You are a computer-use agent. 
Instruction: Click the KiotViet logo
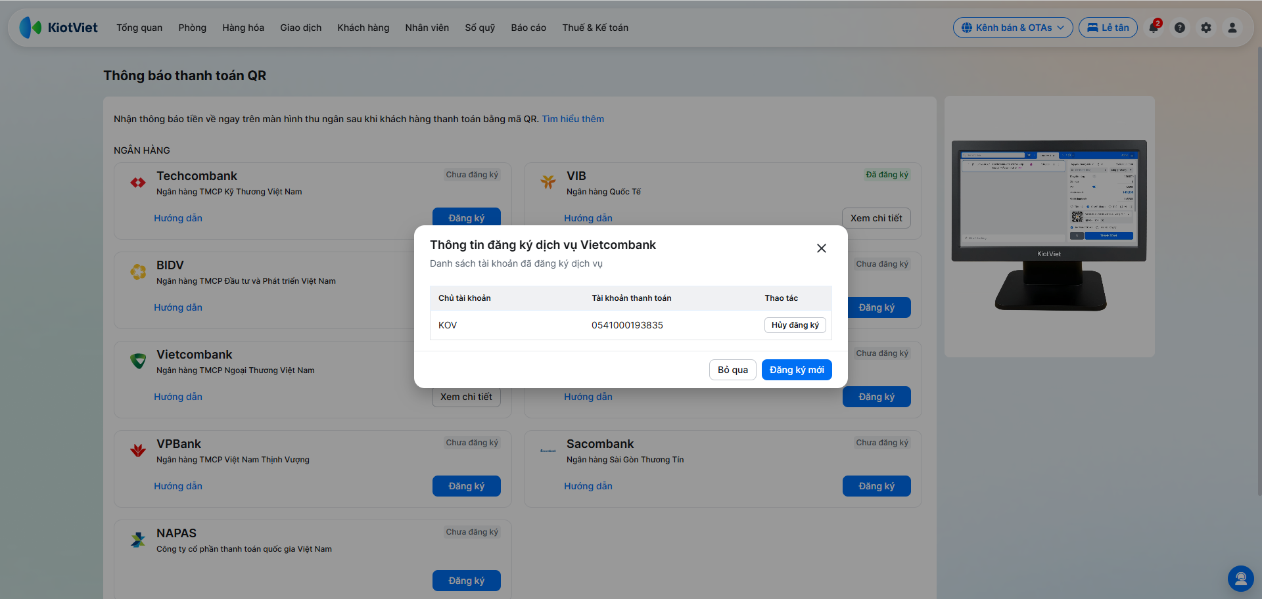point(58,28)
